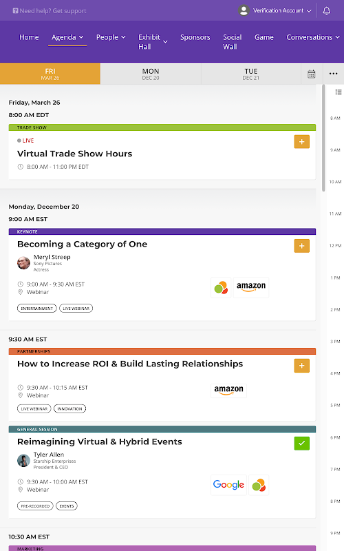Remove Reimagining Virtual & Hybrid Events from schedule

click(301, 444)
